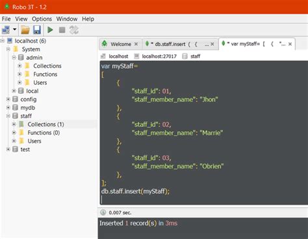Select Functions under admin
This screenshot has width=308, height=239.
tap(45, 74)
